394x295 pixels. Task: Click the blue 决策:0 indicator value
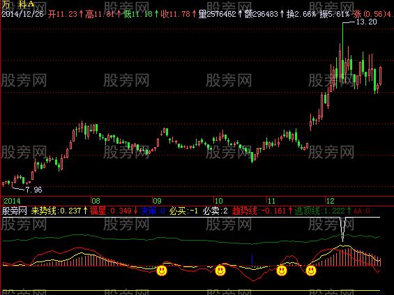(x=153, y=211)
